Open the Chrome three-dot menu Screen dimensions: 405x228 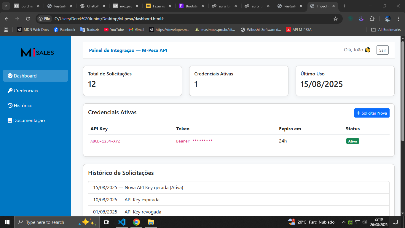(x=397, y=19)
